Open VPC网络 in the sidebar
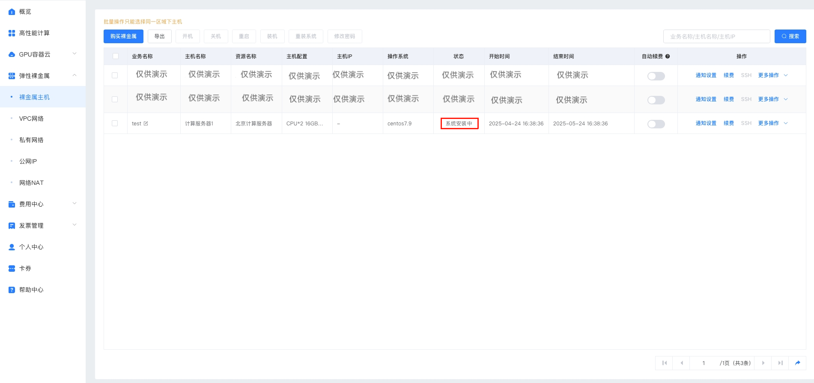Screen dimensions: 814x383 pyautogui.click(x=31, y=119)
